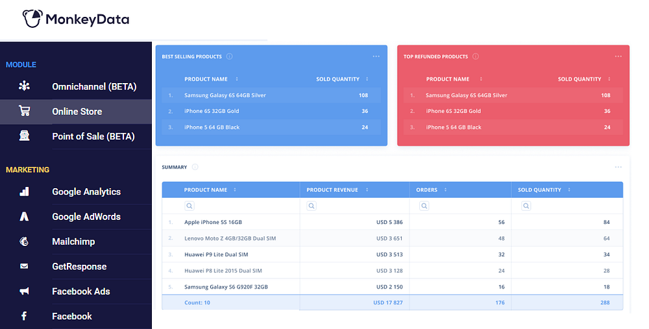
Task: Click Orders filter input field
Action: point(460,206)
